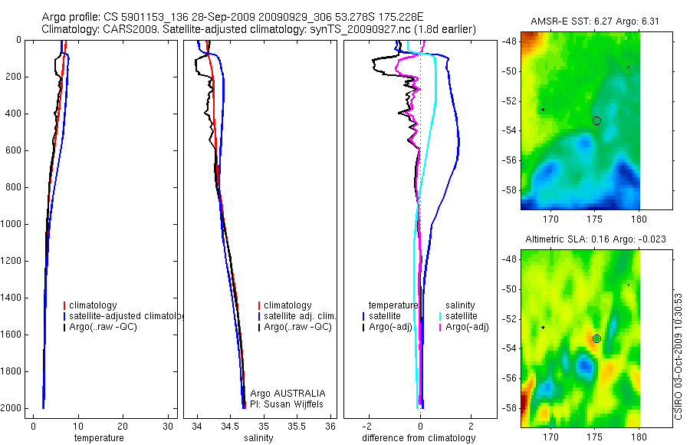The height and width of the screenshot is (445, 690).
Task: Click 'satellite adj. clim.' legend entry in salinity plot
Action: pyautogui.click(x=300, y=316)
